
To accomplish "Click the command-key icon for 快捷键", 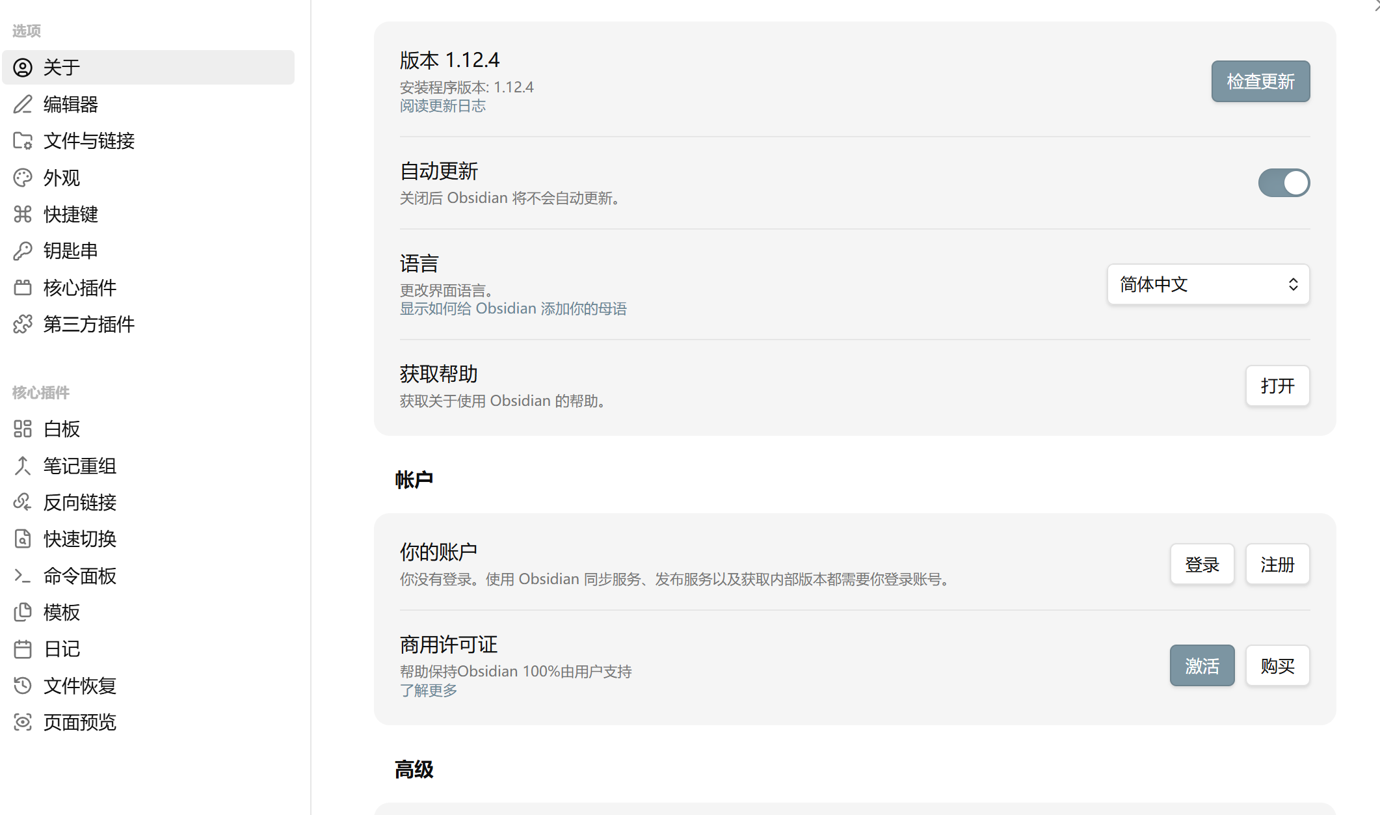I will coord(23,214).
